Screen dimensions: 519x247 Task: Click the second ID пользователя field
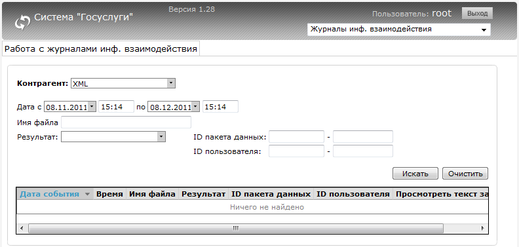pos(363,151)
